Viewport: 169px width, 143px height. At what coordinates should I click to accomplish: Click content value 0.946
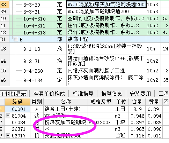[x=137, y=116]
